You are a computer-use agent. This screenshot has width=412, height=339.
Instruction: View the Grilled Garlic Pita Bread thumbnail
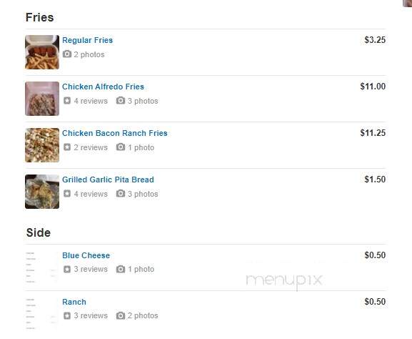click(42, 192)
